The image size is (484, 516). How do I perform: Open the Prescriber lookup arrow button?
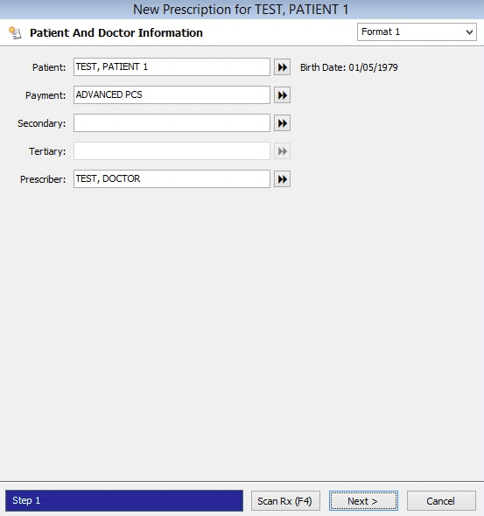[282, 179]
